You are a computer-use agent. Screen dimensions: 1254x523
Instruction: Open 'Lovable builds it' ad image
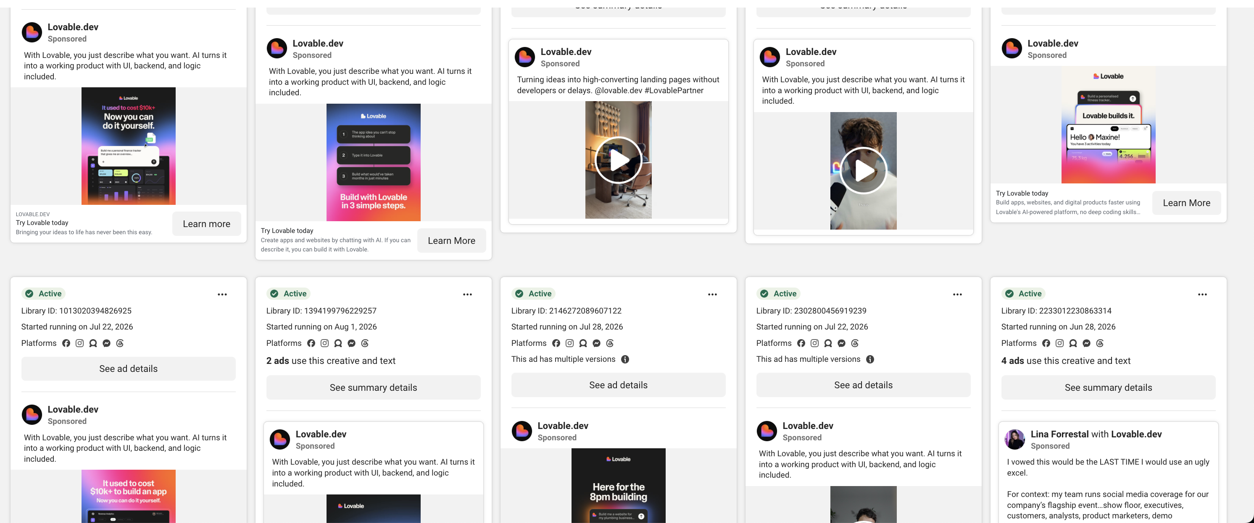(1109, 125)
